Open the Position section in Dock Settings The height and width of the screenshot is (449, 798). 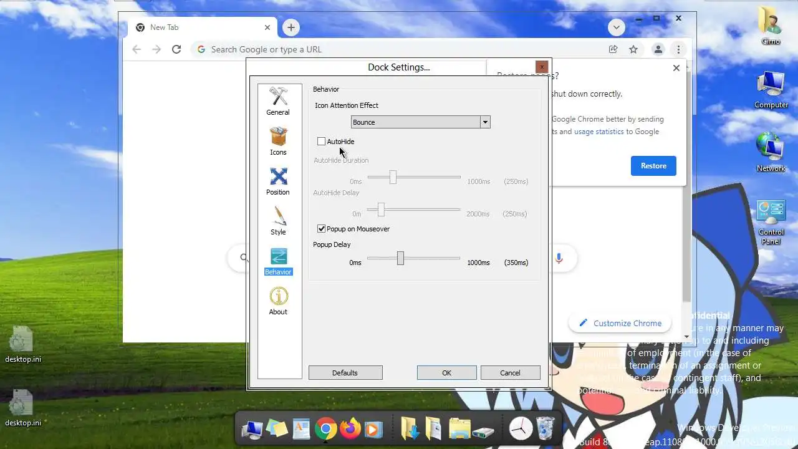click(x=278, y=181)
